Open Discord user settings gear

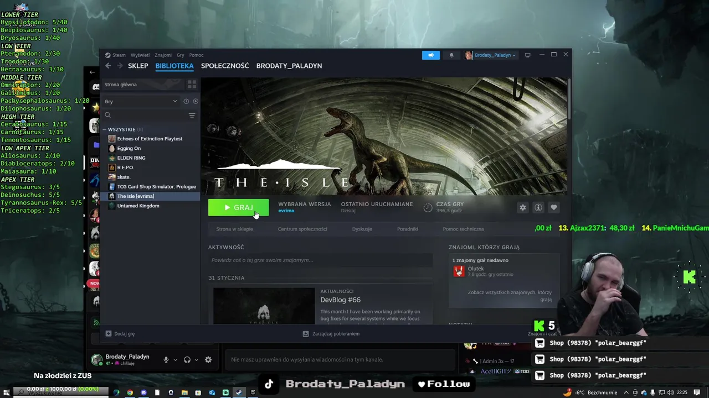(208, 360)
